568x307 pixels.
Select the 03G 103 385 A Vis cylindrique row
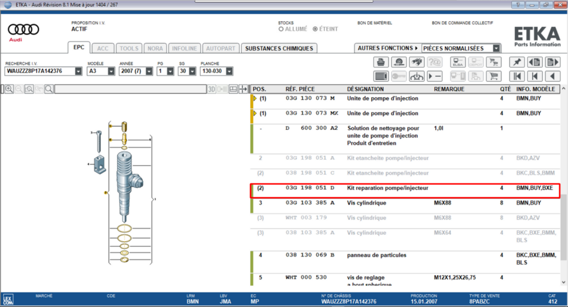pyautogui.click(x=405, y=206)
